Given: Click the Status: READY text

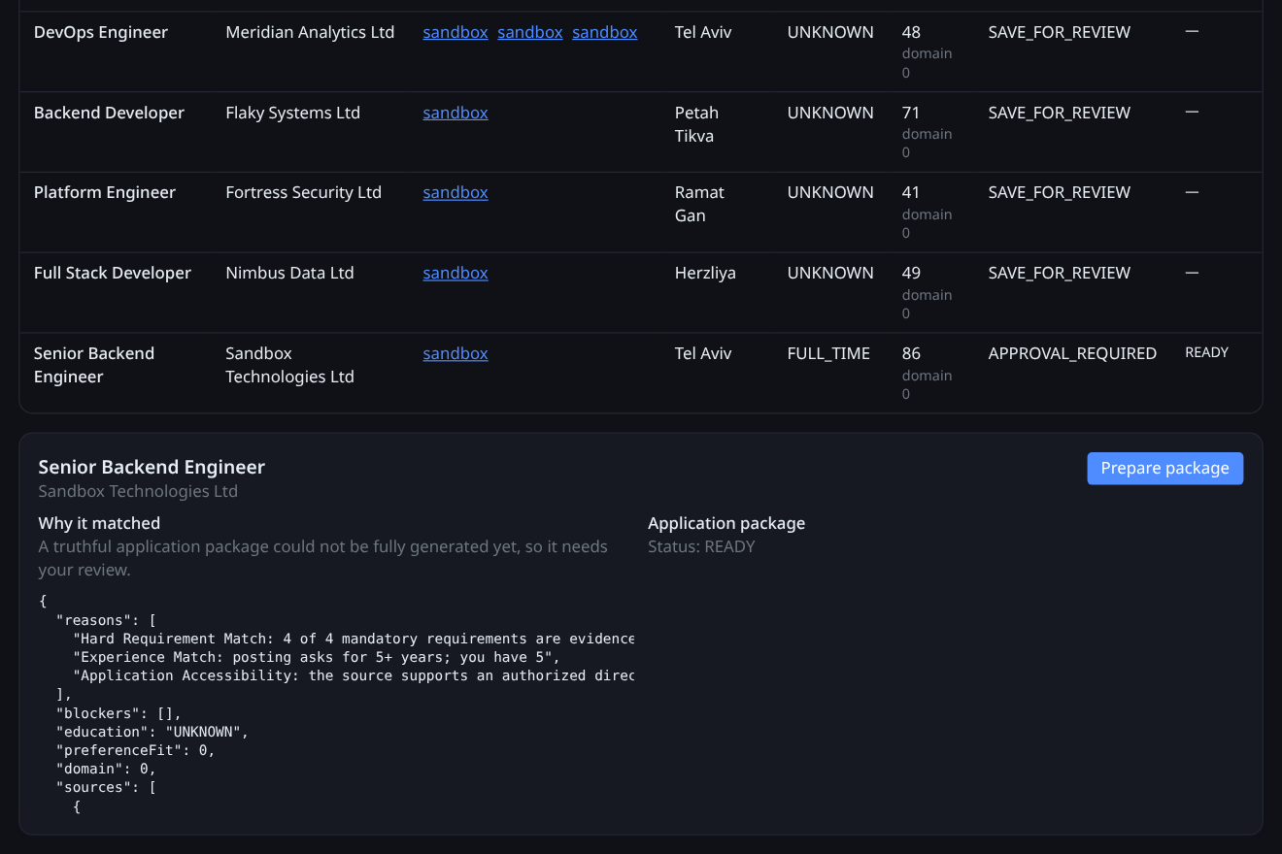Looking at the screenshot, I should click(701, 546).
